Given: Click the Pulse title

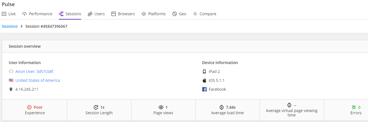Looking at the screenshot, I should [8, 4].
